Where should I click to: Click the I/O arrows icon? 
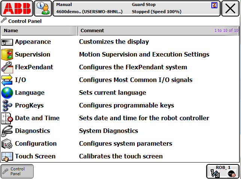pos(7,80)
